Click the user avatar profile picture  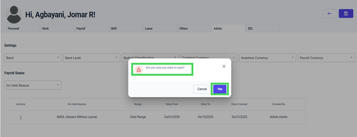14,15
